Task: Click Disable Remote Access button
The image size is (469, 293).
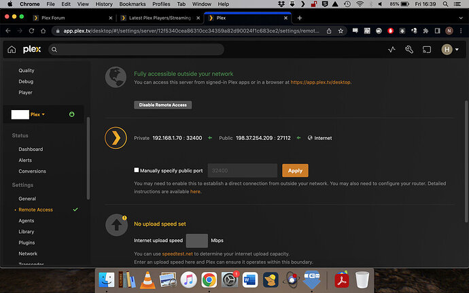Action: (162, 105)
